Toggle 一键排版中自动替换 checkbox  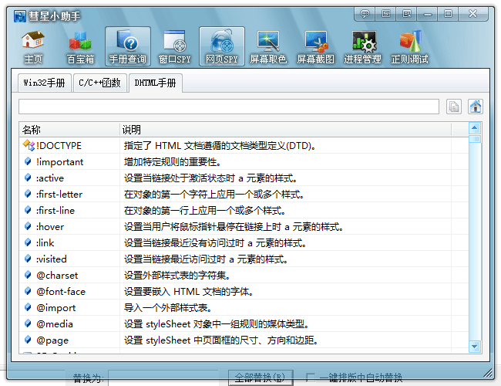311,378
